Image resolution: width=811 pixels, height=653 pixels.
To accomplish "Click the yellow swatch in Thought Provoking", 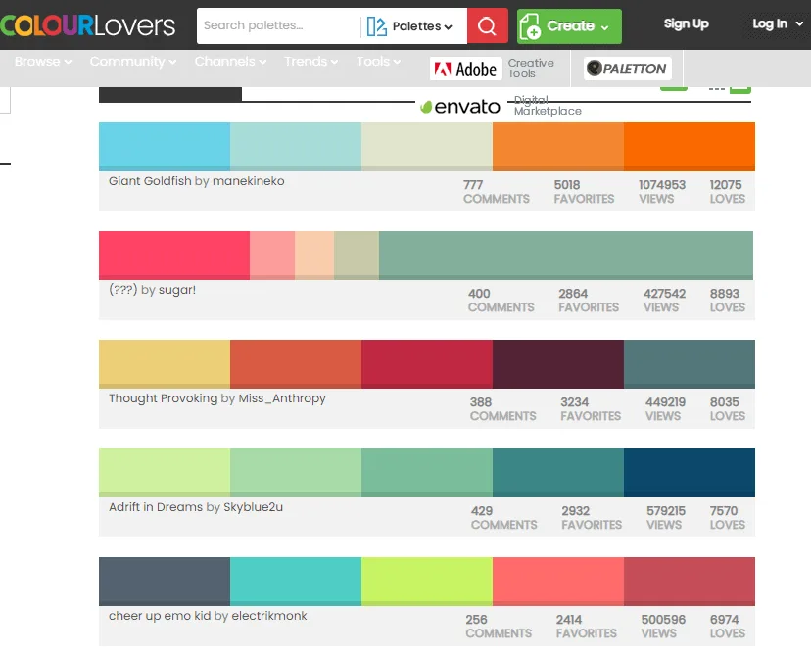I will [x=165, y=364].
